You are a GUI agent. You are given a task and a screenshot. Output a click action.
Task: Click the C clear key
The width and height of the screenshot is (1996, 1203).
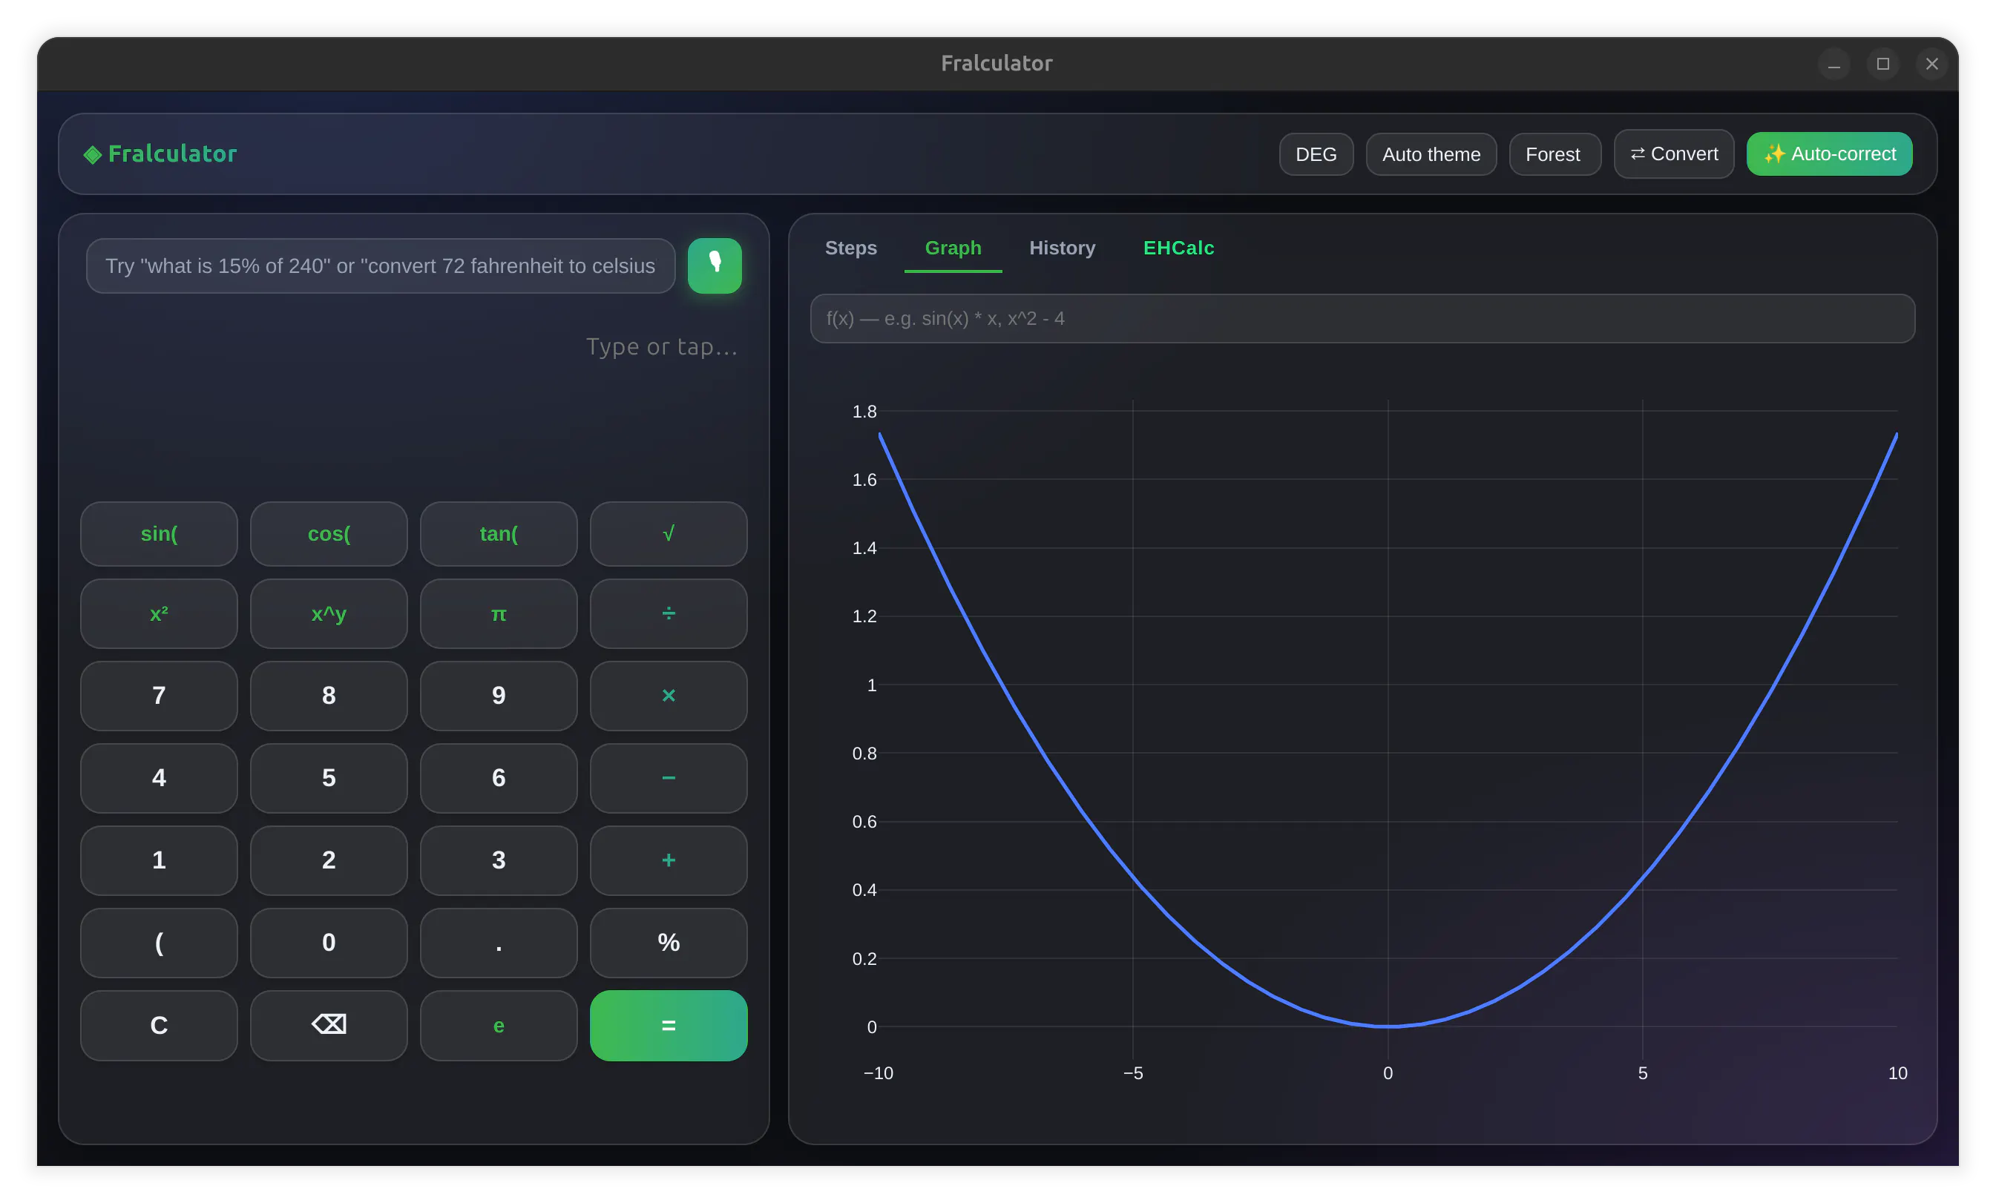tap(159, 1025)
